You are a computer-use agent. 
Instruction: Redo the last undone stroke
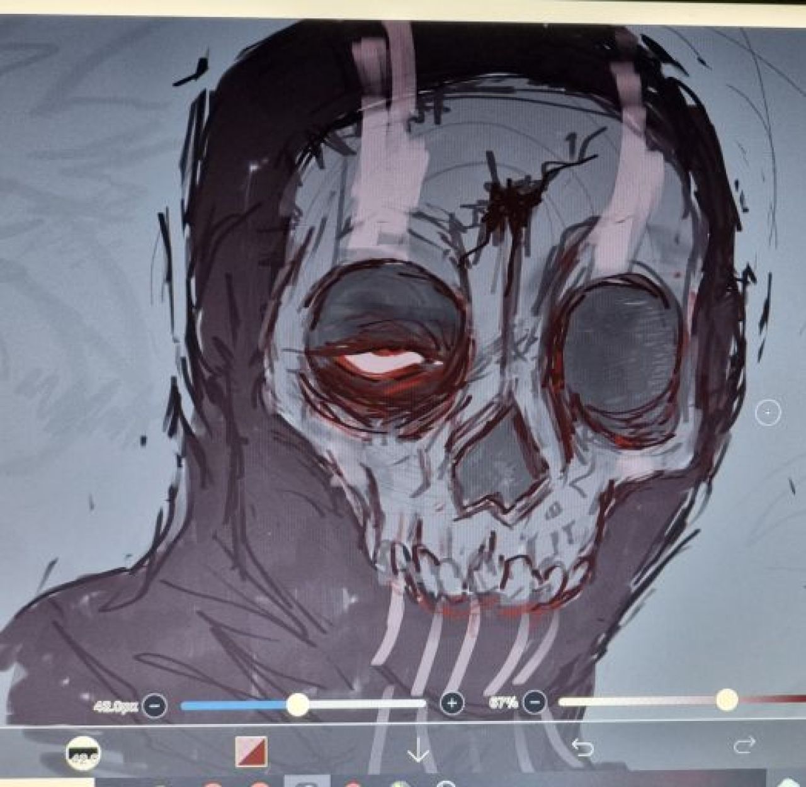(745, 745)
